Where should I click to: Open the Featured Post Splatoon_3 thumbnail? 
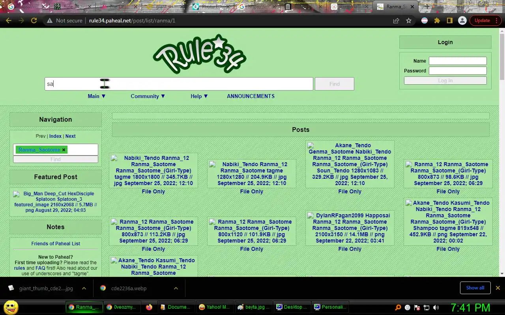pyautogui.click(x=56, y=202)
